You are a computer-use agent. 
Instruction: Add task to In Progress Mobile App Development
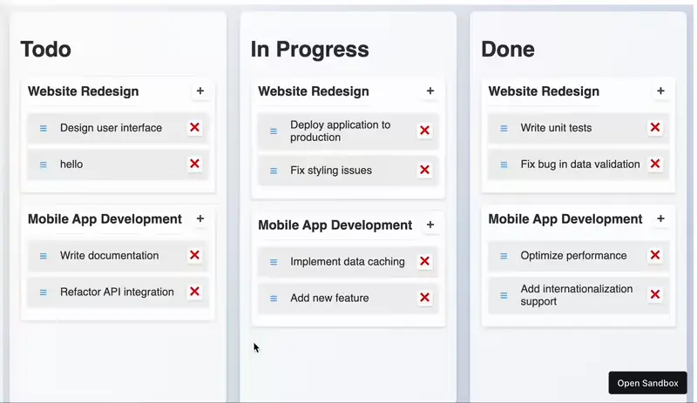[430, 225]
